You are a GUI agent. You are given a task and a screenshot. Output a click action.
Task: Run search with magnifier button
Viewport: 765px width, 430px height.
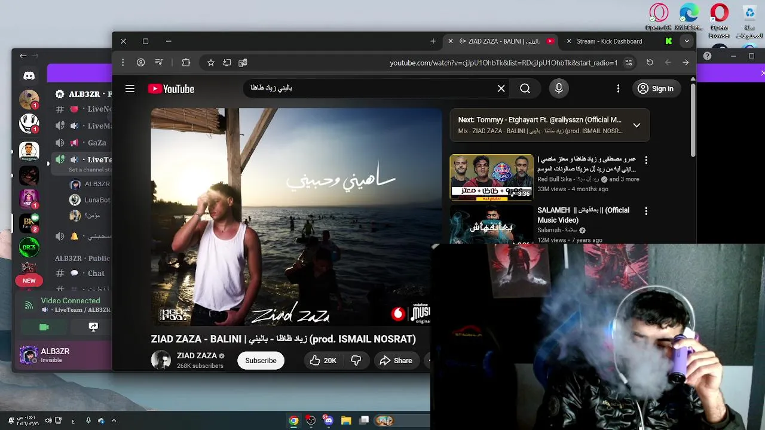click(525, 88)
